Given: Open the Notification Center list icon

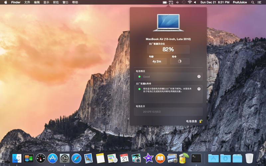Looking at the screenshot, I should click(x=259, y=2).
